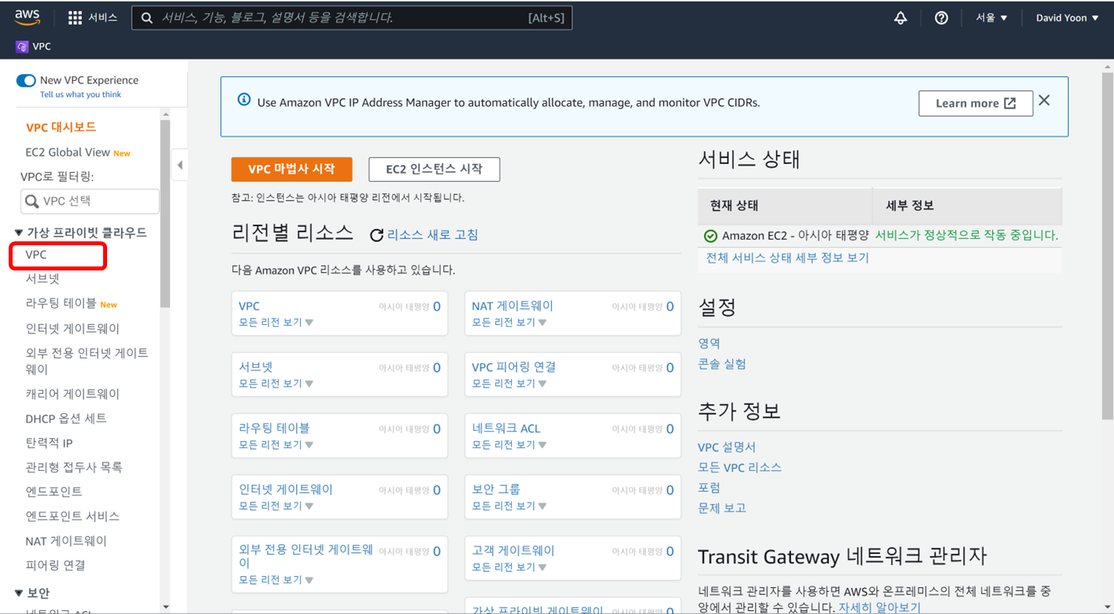This screenshot has height=614, width=1114.
Task: Click the VPC 선택 filter field
Action: 90,201
